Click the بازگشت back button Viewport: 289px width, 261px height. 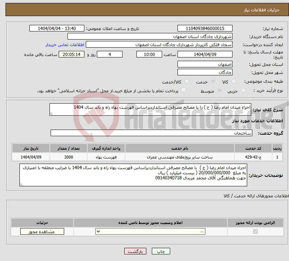[x=135, y=251]
